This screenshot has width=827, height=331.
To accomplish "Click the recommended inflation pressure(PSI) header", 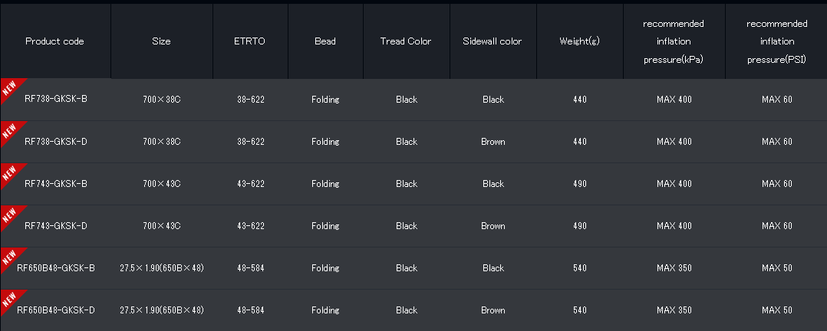I will pyautogui.click(x=776, y=41).
